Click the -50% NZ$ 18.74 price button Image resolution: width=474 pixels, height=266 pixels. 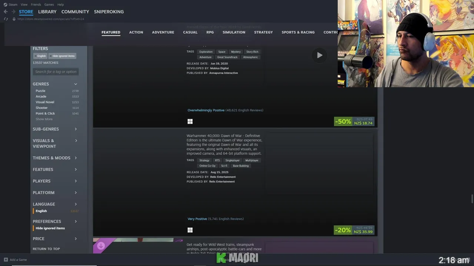354,122
